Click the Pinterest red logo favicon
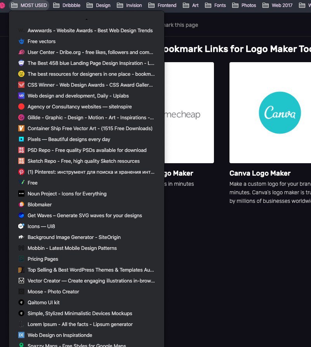This screenshot has width=311, height=347. (x=21, y=172)
